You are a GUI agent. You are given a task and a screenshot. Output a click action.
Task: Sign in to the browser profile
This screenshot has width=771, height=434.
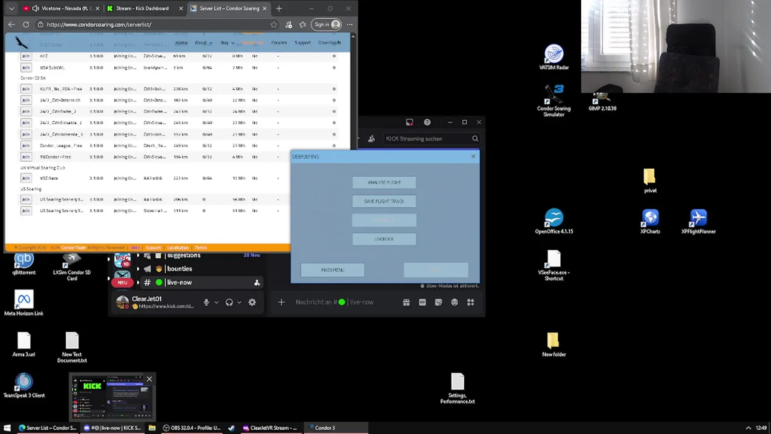pos(327,25)
